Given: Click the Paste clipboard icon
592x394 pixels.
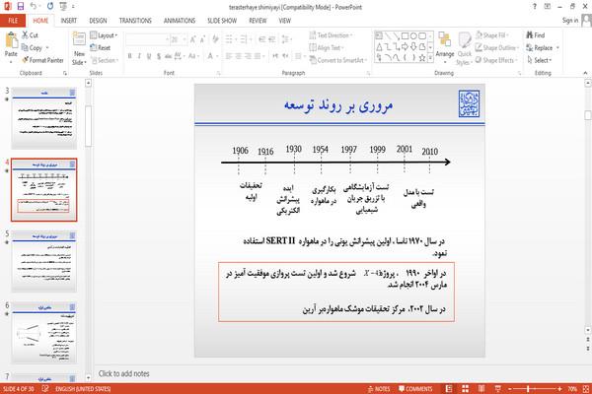Looking at the screenshot, I should [x=11, y=40].
